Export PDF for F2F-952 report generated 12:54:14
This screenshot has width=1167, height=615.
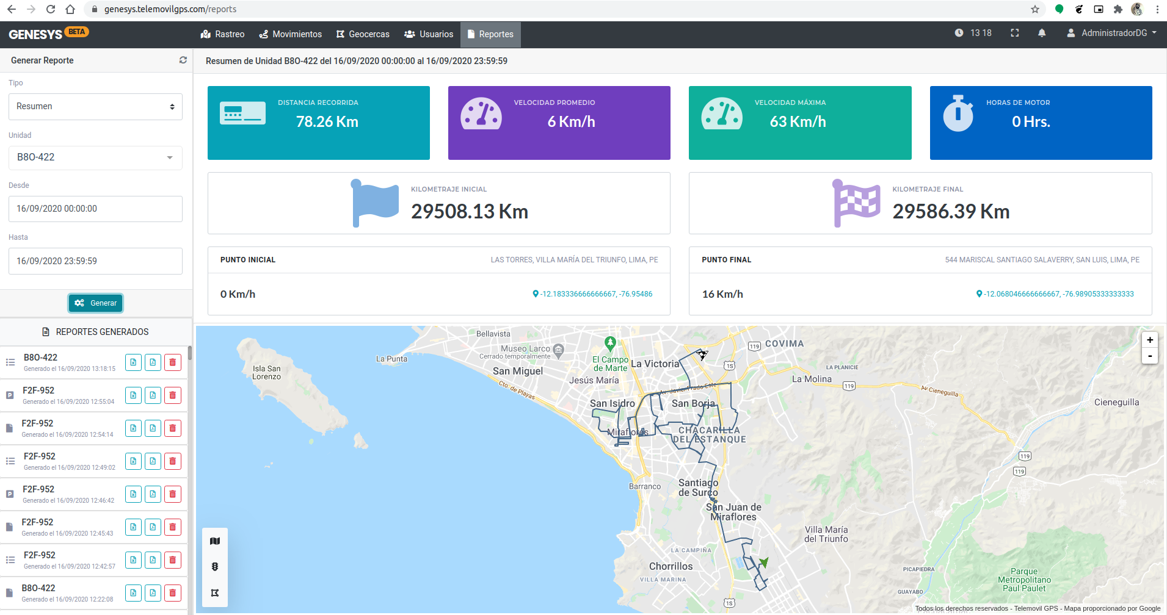153,428
